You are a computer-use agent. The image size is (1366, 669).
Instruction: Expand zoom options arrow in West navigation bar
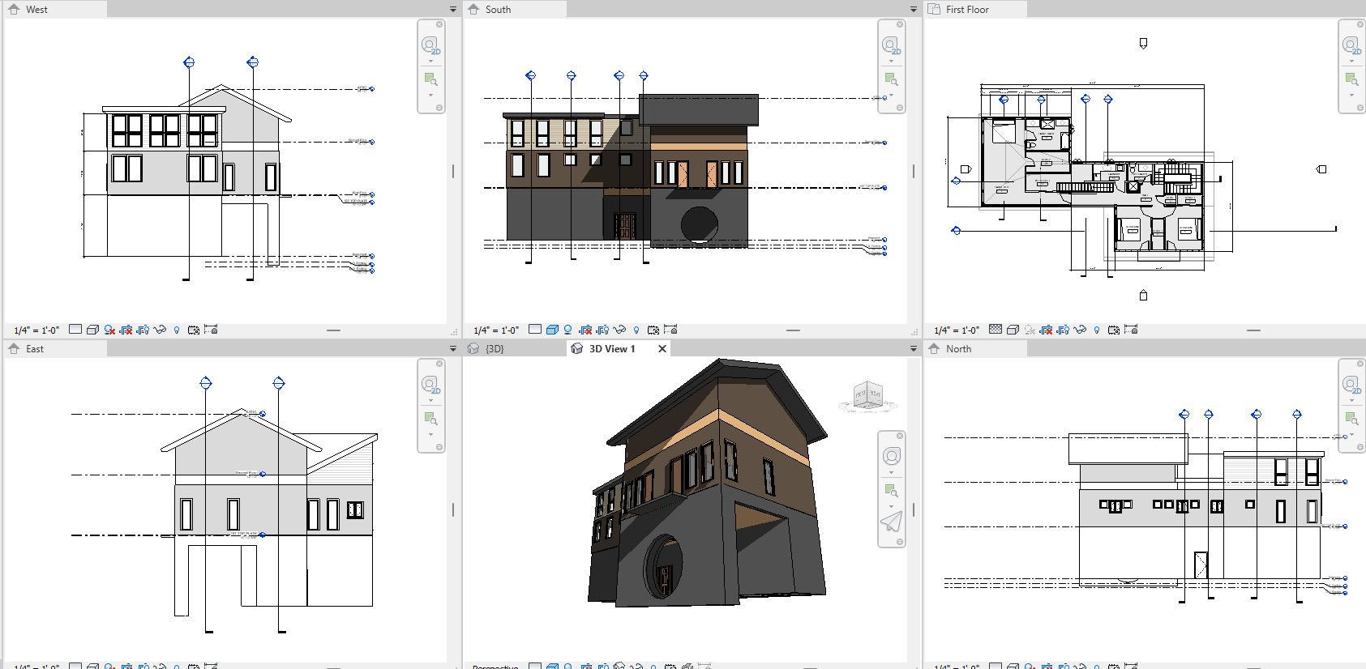[430, 96]
